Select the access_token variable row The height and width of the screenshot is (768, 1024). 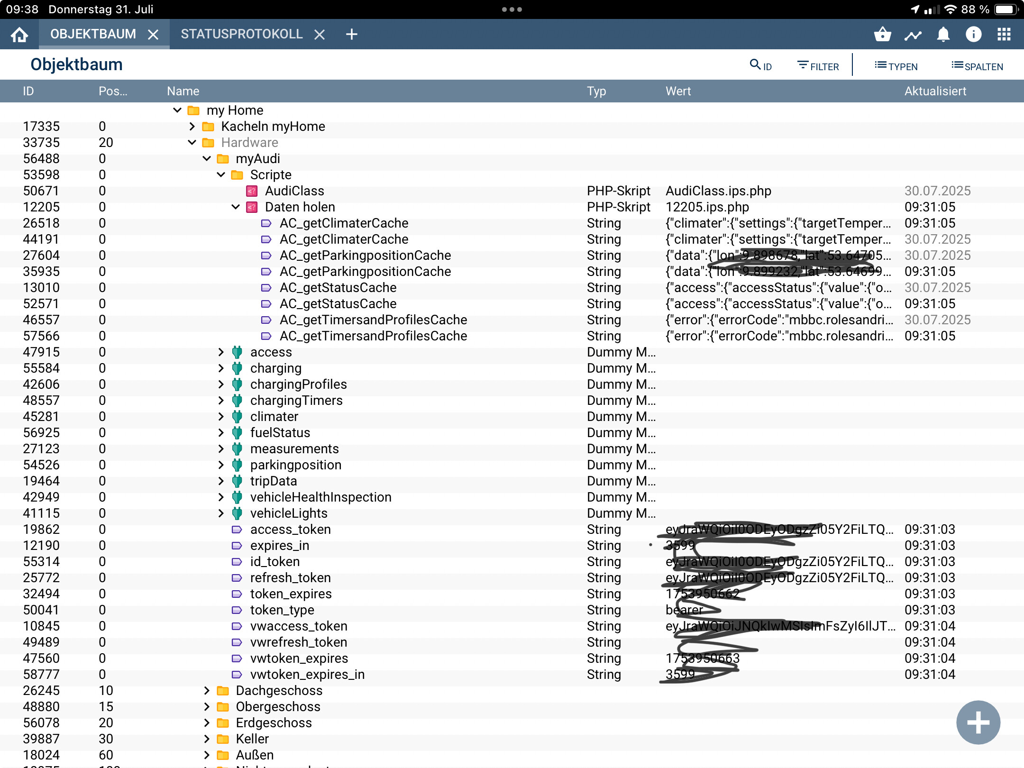[x=290, y=529]
